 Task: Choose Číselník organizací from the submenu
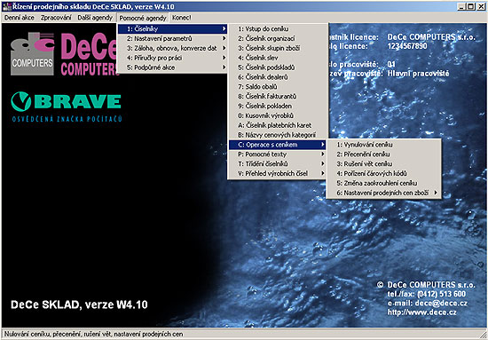(278, 38)
